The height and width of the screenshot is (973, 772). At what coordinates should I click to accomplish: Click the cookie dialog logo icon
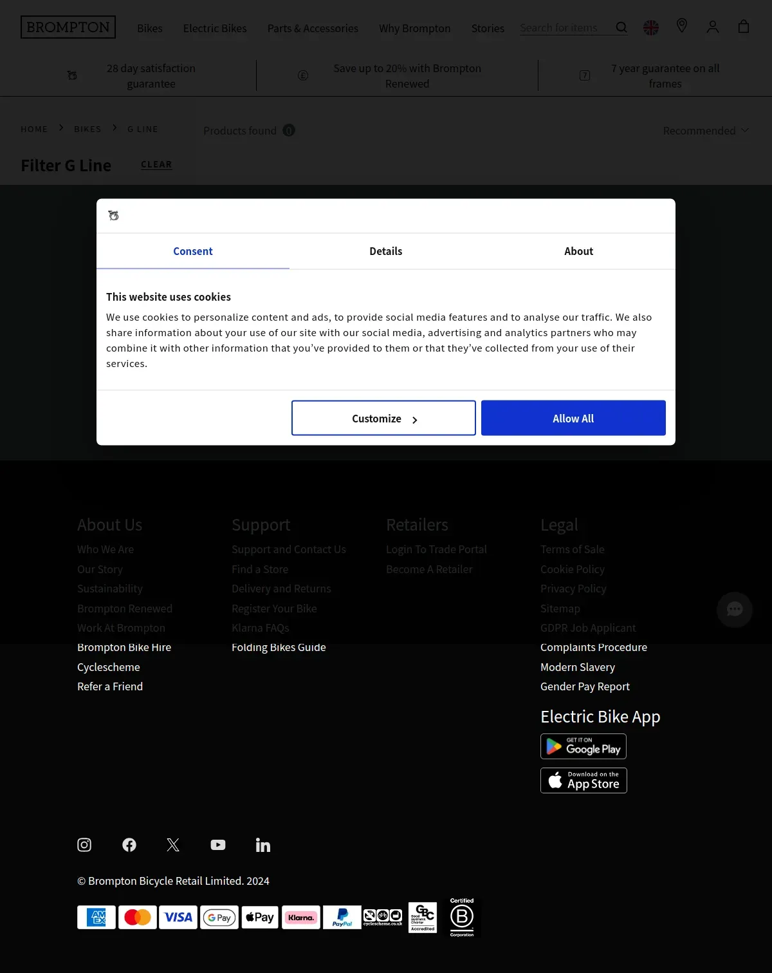coord(113,216)
